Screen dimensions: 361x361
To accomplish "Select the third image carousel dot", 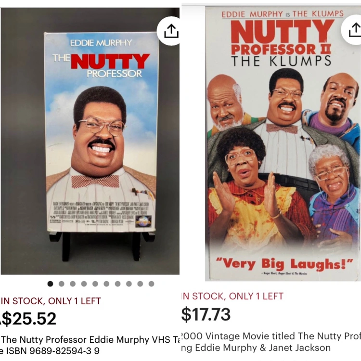I will (73, 284).
